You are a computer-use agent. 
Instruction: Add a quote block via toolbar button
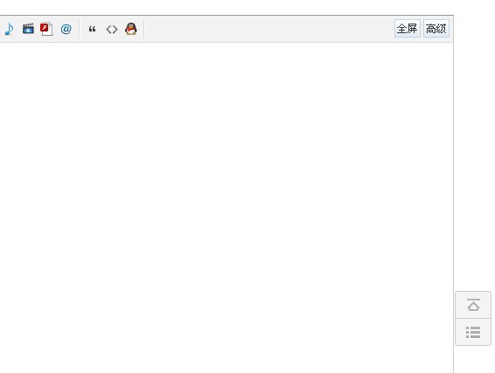[92, 29]
